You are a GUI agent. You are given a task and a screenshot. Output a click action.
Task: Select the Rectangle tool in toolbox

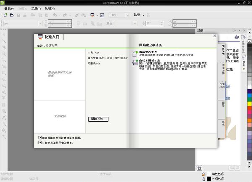tap(4, 73)
